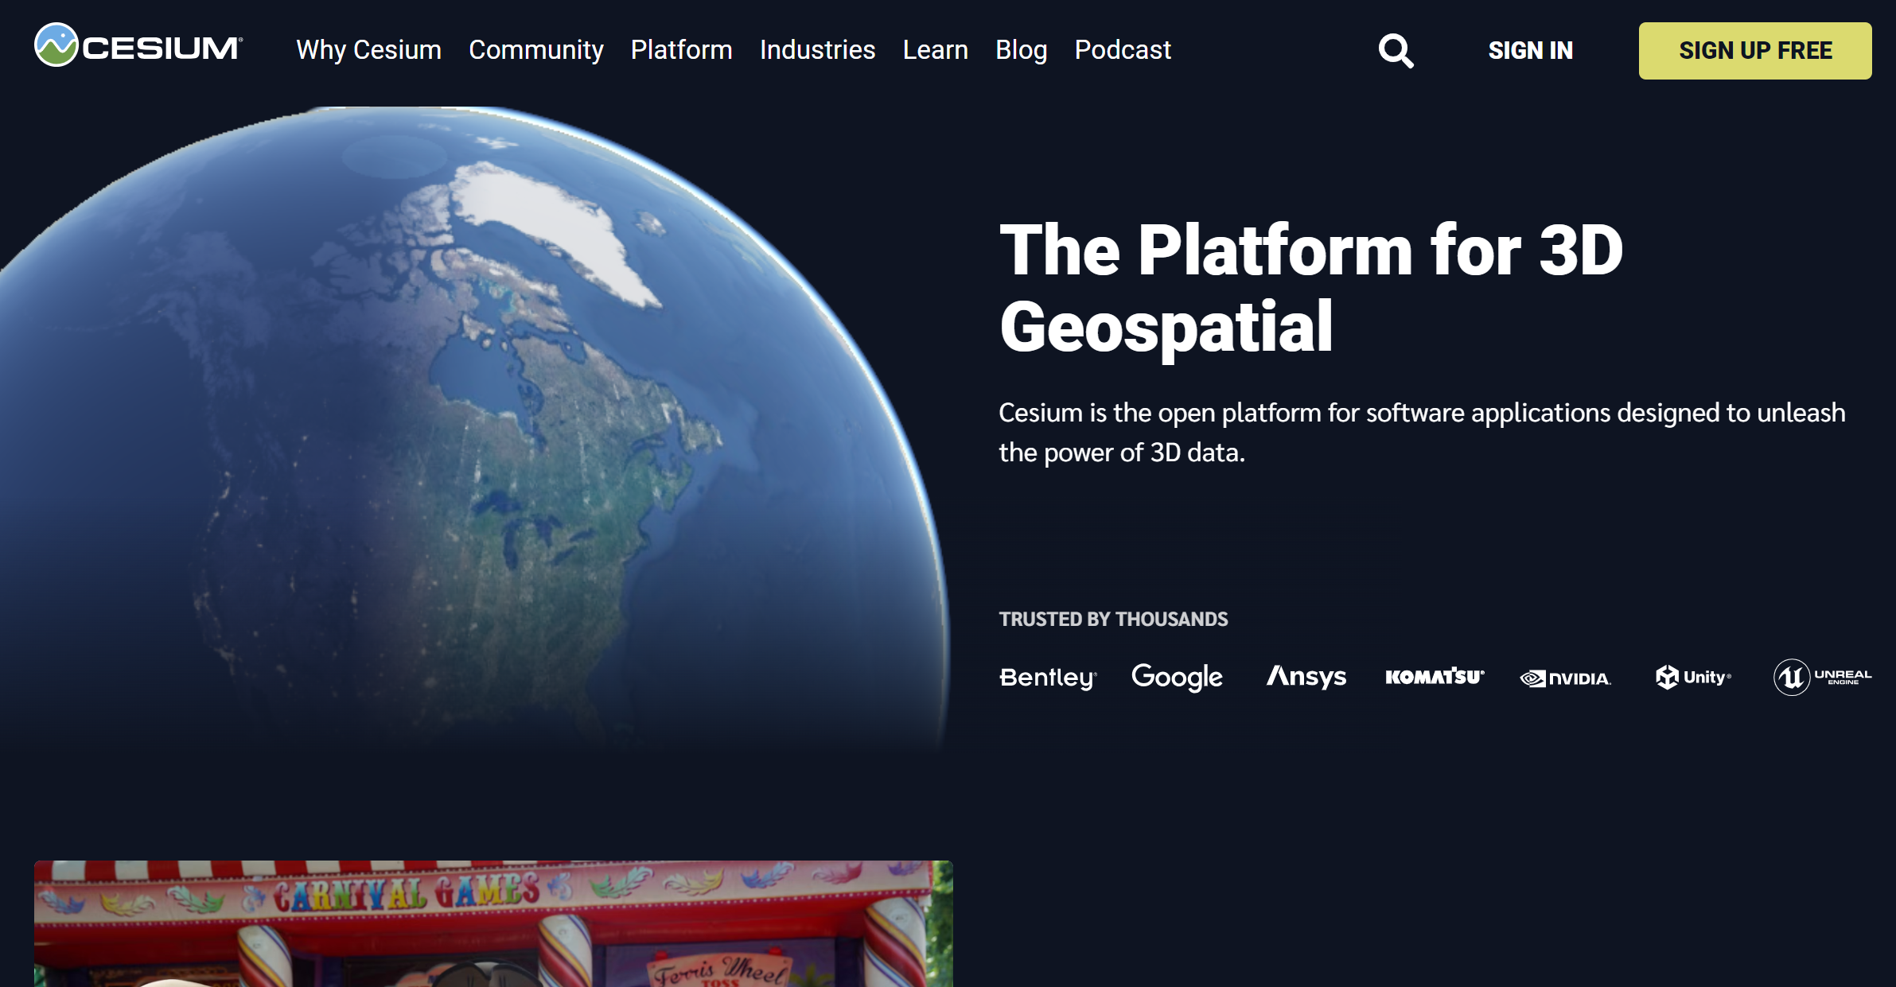
Task: Open the Community menu item
Action: (536, 50)
